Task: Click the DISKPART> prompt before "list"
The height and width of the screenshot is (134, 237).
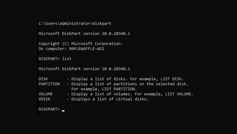Action: tap(49, 59)
